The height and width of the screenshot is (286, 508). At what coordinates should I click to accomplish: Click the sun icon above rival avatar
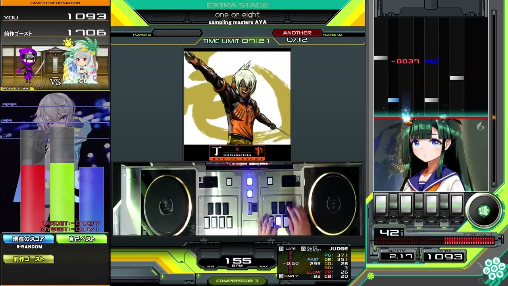68,43
